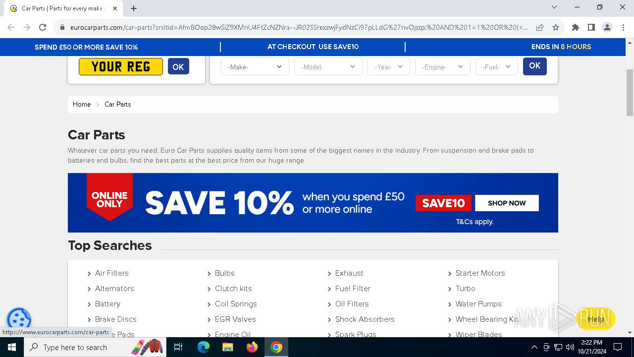Open the Battery link
Image resolution: width=634 pixels, height=357 pixels.
pyautogui.click(x=107, y=304)
